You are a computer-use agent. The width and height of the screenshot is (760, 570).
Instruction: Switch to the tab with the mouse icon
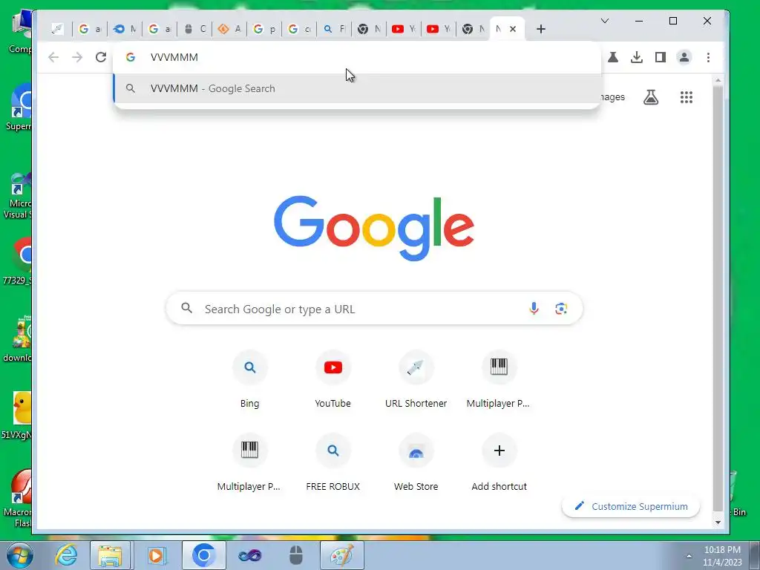(194, 29)
